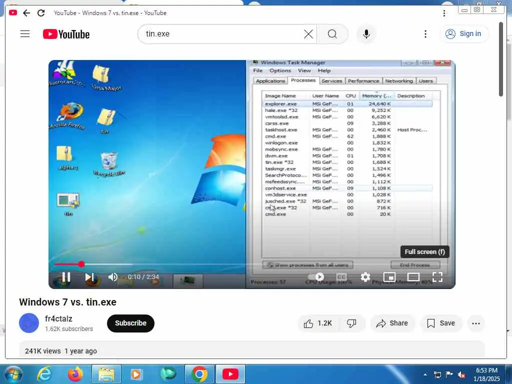This screenshot has height=384, width=512.
Task: Reload the page with refresh icon
Action: (41, 12)
